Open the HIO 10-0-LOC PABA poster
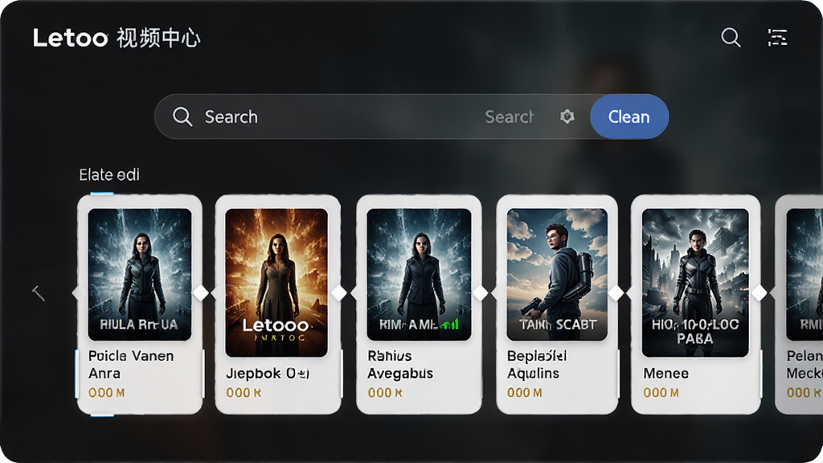Image resolution: width=823 pixels, height=463 pixels. point(695,282)
